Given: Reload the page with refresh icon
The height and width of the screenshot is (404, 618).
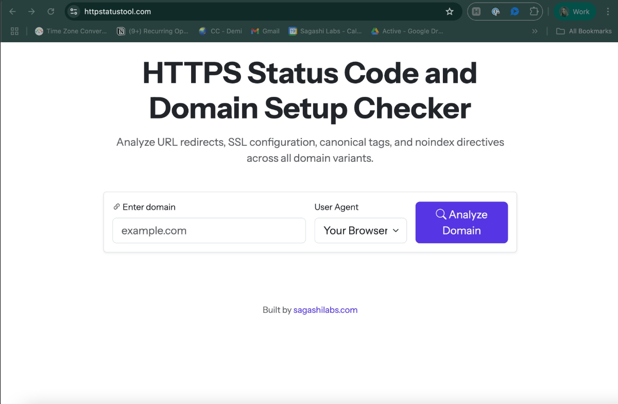Looking at the screenshot, I should pyautogui.click(x=50, y=11).
